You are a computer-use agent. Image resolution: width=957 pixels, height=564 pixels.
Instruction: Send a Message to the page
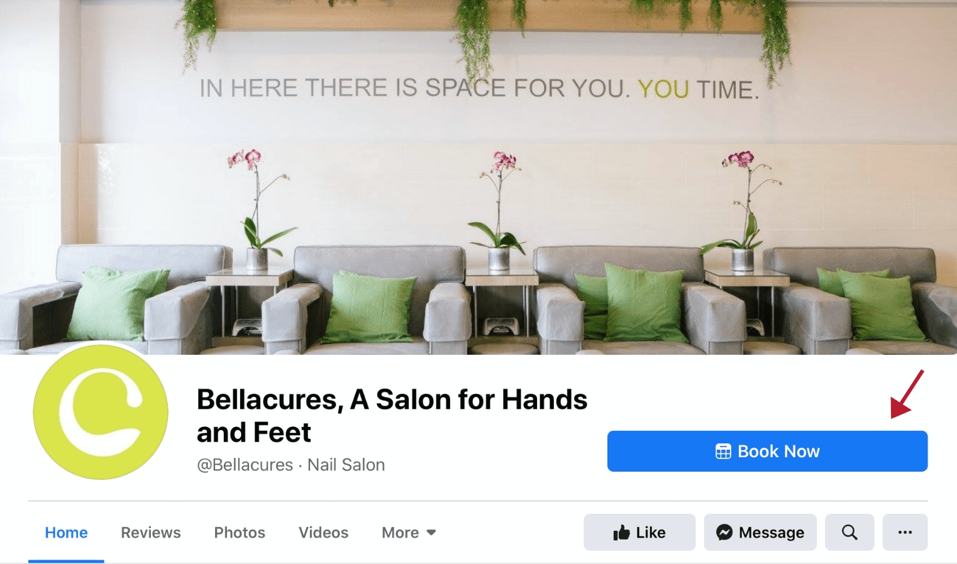coord(760,533)
